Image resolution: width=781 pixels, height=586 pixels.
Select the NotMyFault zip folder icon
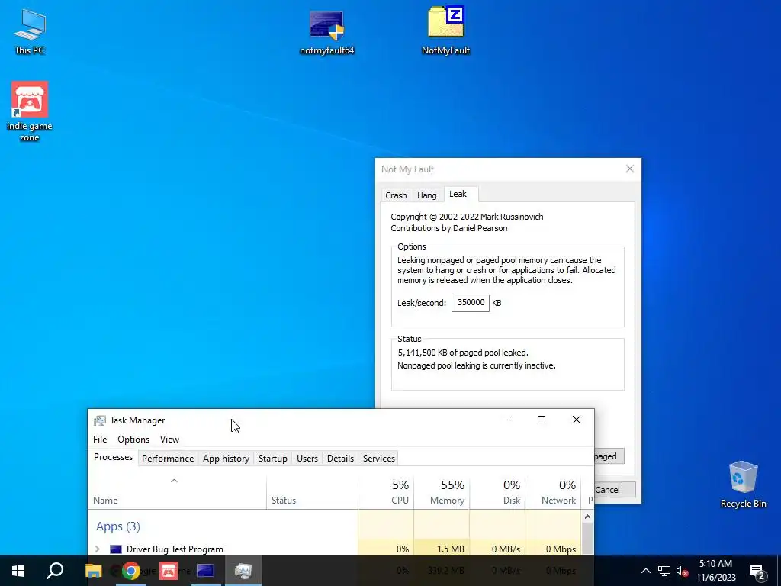[x=445, y=31]
